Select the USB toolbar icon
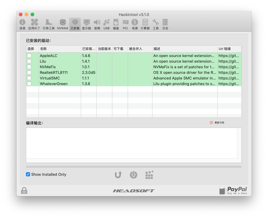 tap(106, 24)
